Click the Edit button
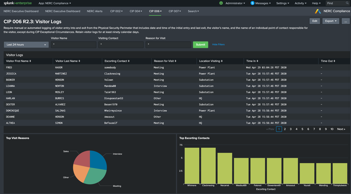This screenshot has height=194, width=351. pyautogui.click(x=314, y=21)
